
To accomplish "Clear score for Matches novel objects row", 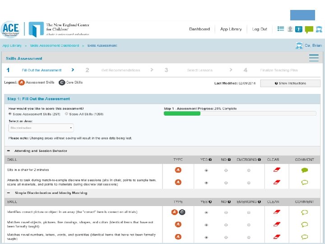I will point(277,224).
